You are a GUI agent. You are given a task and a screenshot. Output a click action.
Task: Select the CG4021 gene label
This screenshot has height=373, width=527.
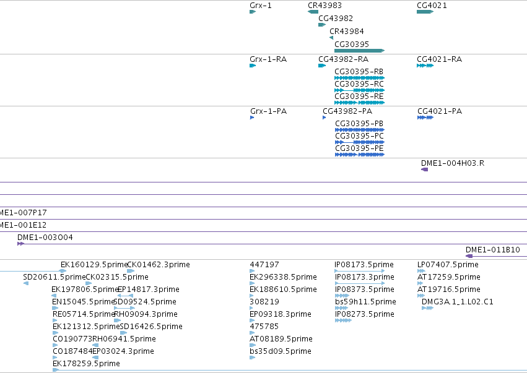coord(432,6)
